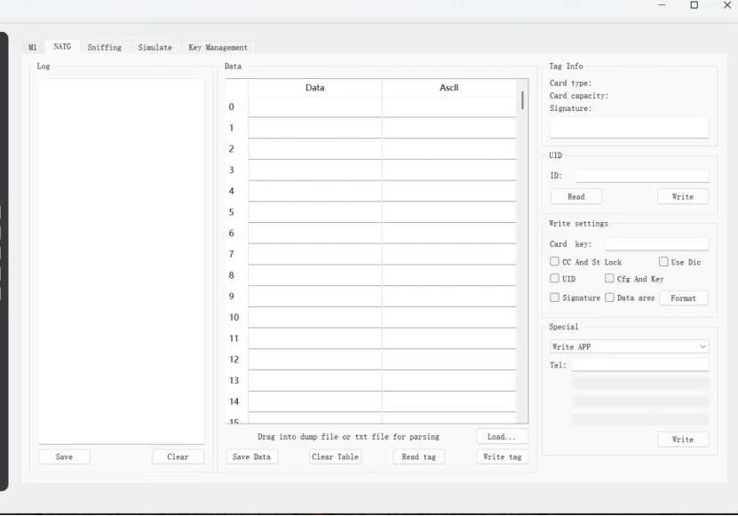Click the Format button

point(684,298)
